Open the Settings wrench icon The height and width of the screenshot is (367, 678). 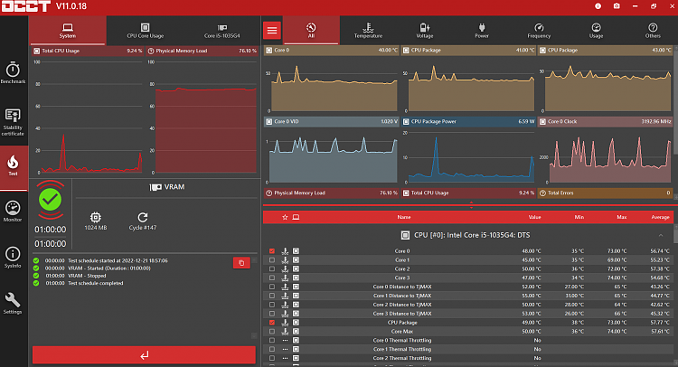[13, 304]
